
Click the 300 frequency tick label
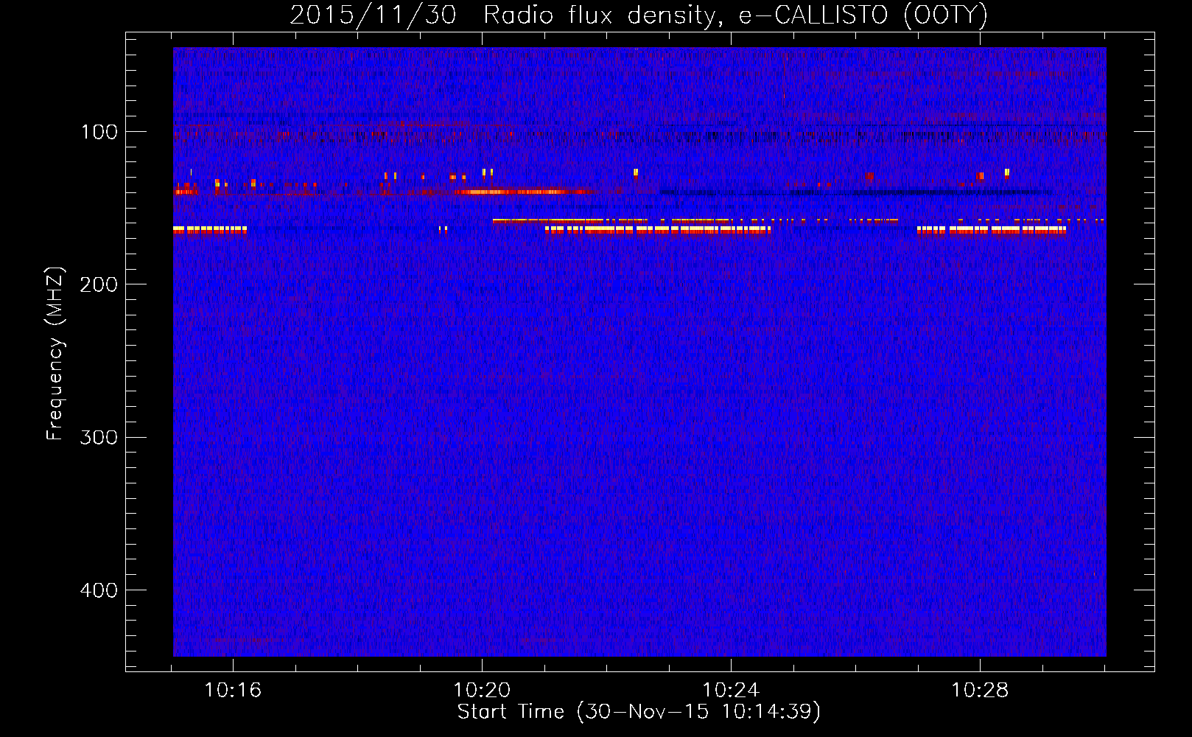click(x=99, y=437)
